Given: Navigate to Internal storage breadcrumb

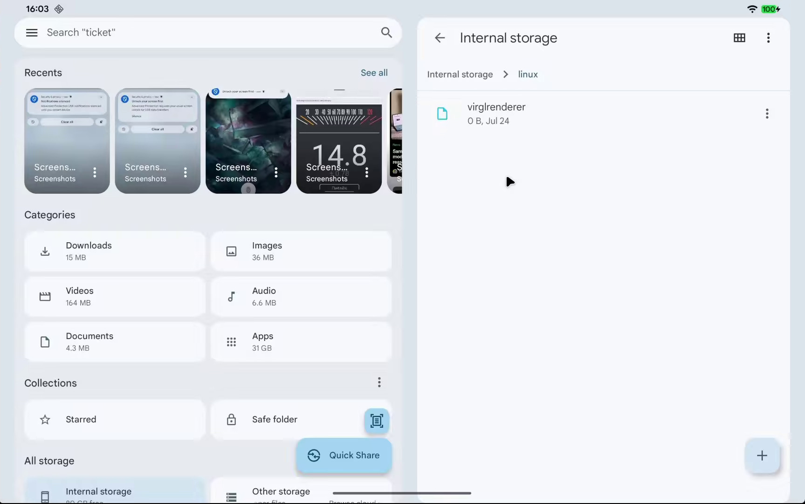Looking at the screenshot, I should pos(460,75).
